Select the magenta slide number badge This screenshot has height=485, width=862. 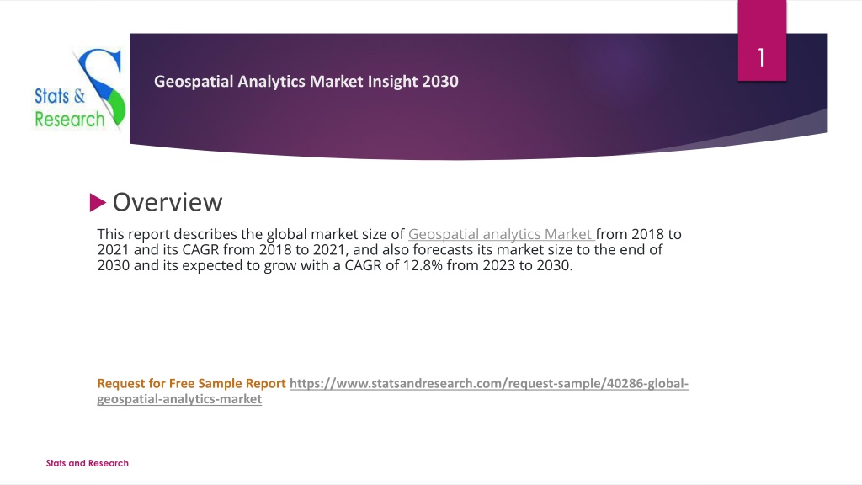tap(761, 40)
